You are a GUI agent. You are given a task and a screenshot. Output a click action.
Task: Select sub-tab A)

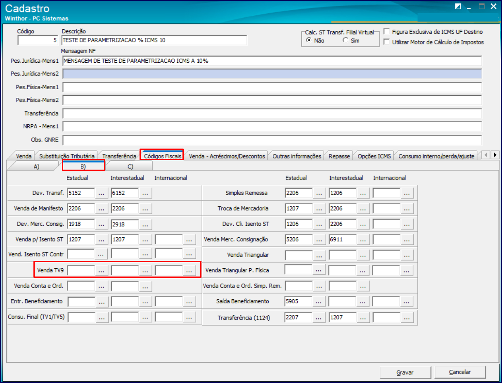[37, 166]
